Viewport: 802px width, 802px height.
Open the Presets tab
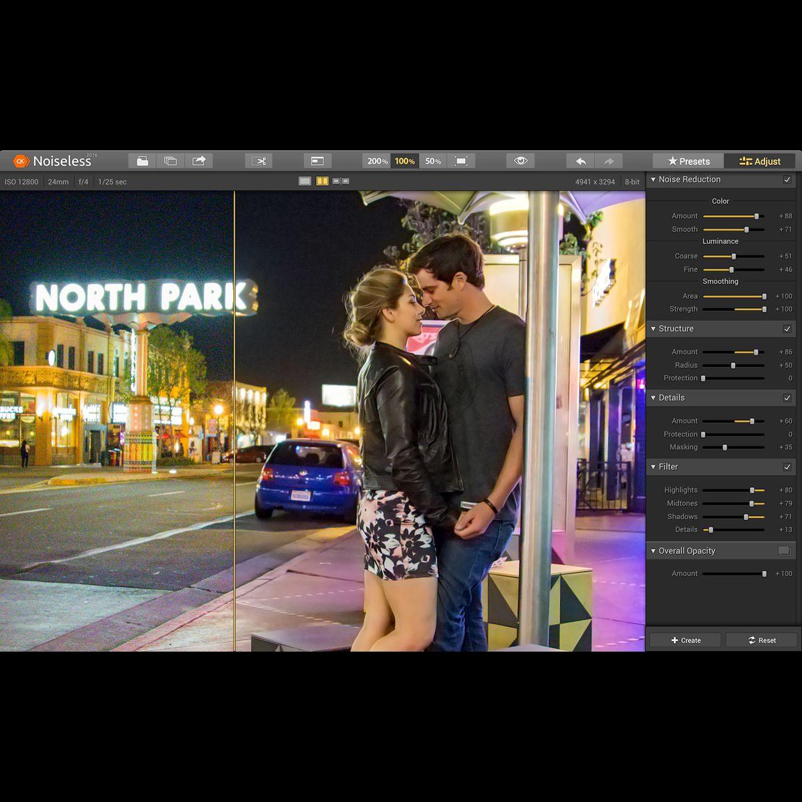coord(688,161)
